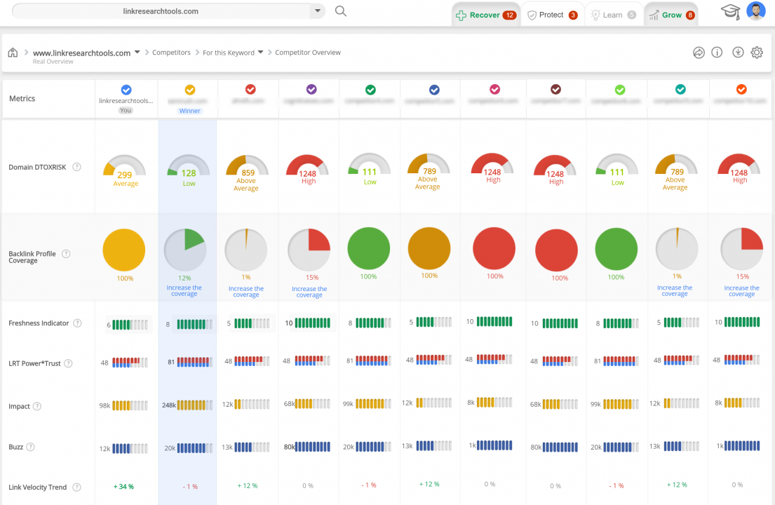
Task: Click the help icon beside LRT Power*Trust
Action: point(68,364)
